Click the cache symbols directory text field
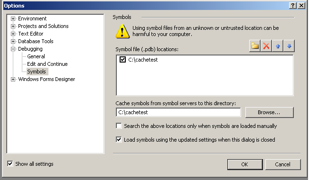 [178, 112]
